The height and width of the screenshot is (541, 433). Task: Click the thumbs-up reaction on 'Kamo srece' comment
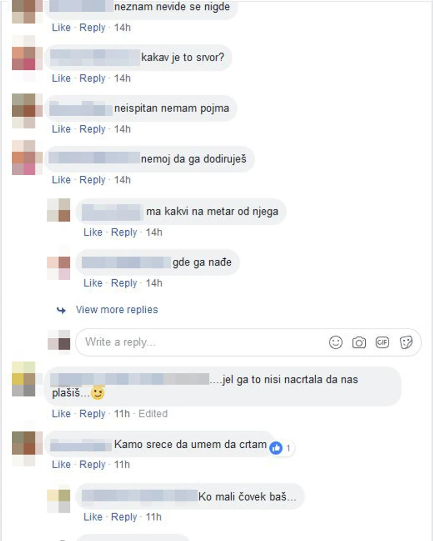pos(276,448)
